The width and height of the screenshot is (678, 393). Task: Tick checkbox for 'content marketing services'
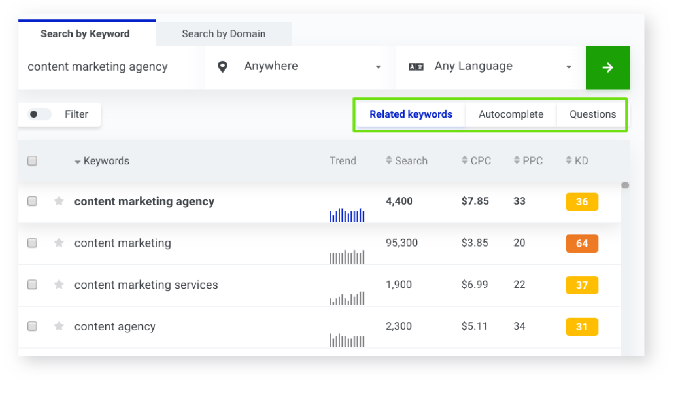pyautogui.click(x=32, y=285)
